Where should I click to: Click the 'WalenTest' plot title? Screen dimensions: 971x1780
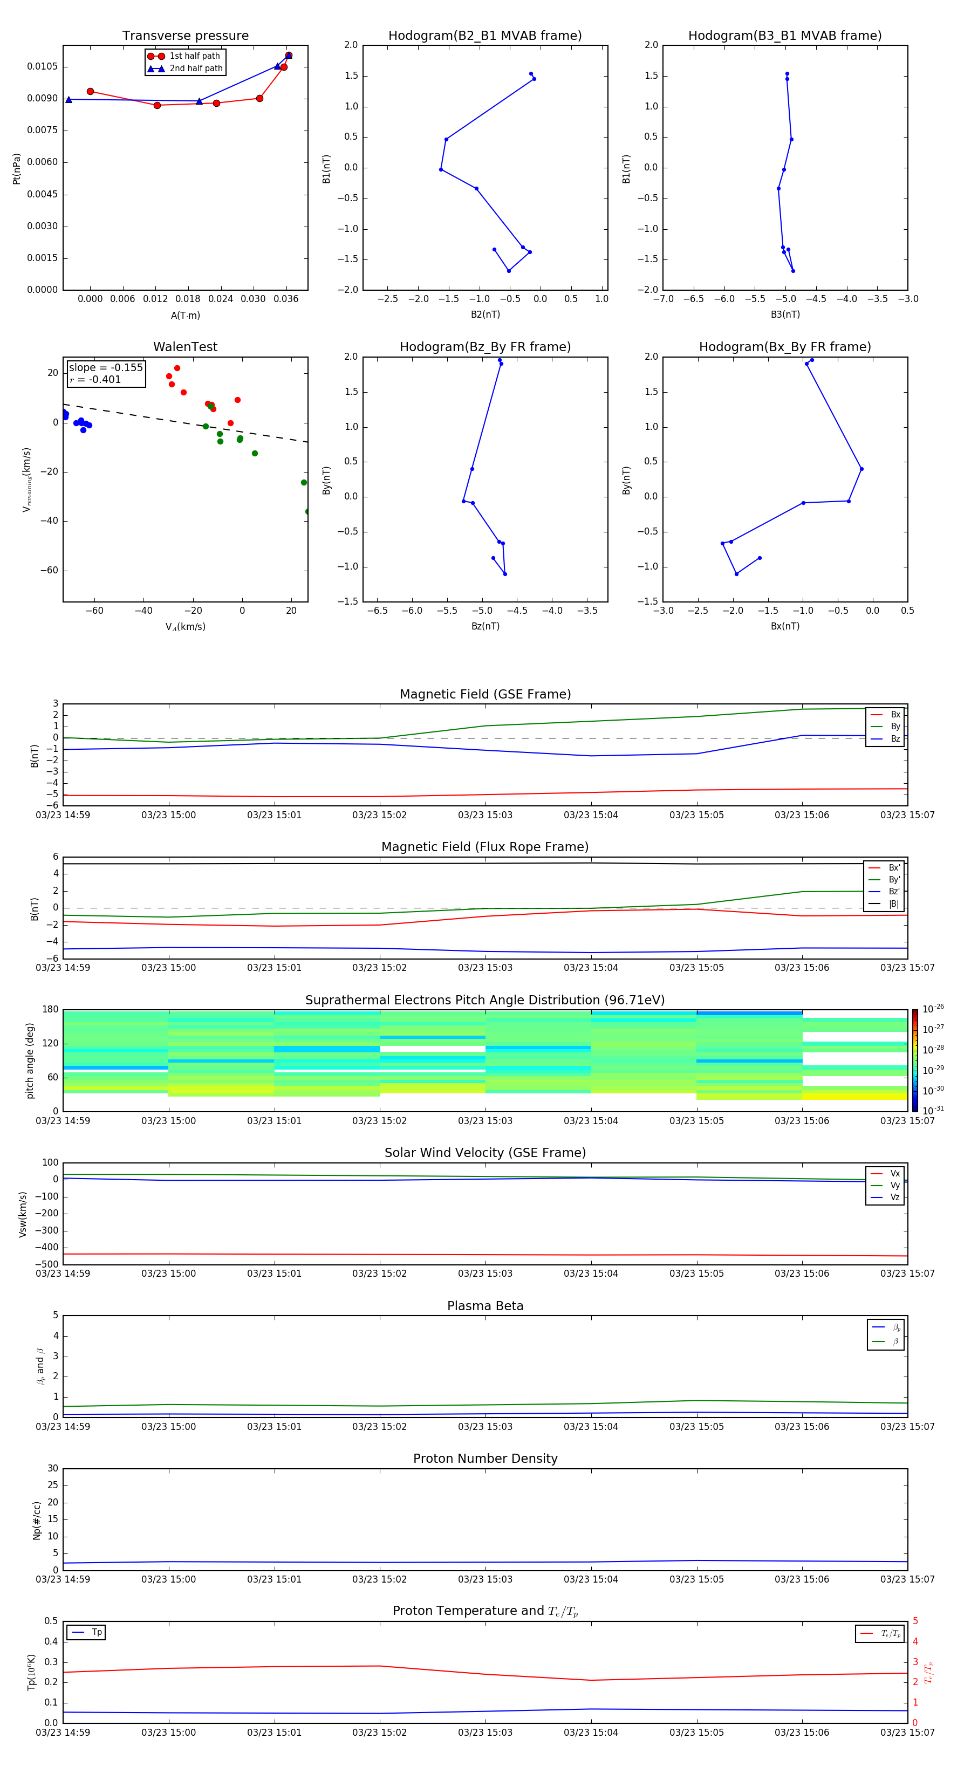[185, 347]
